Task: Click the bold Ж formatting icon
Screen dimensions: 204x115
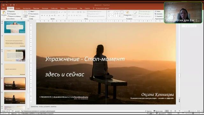Action: coord(42,16)
